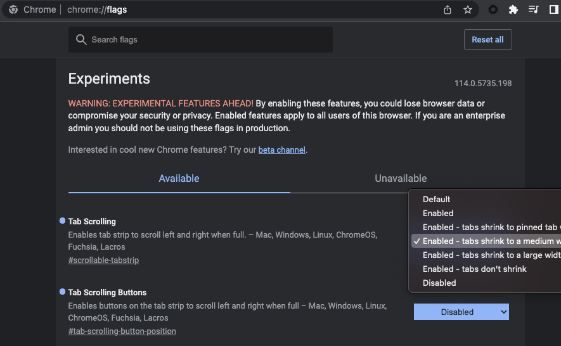Viewport: 561px width, 346px height.
Task: Click the Chrome logo icon in address bar
Action: [x=13, y=10]
